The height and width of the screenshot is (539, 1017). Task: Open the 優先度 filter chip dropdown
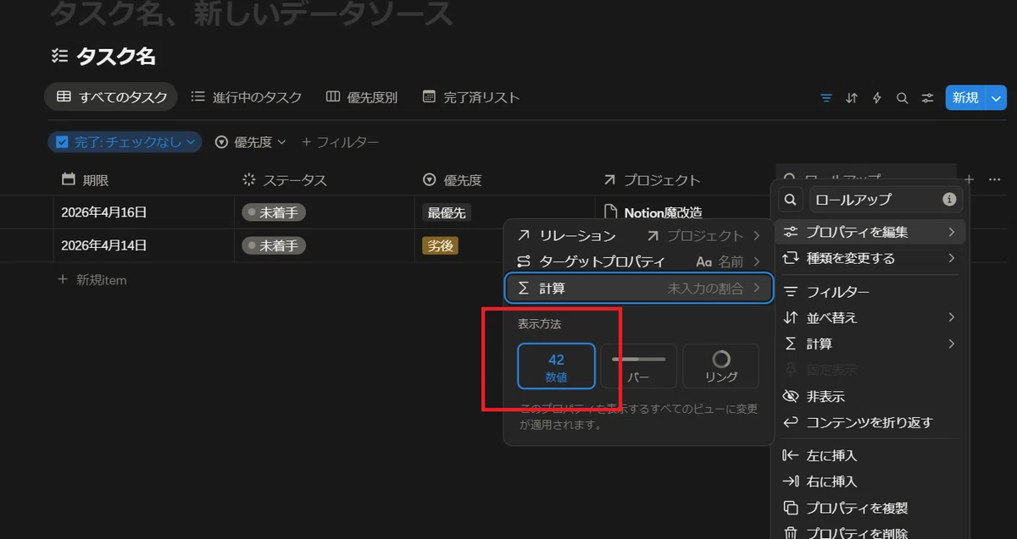[251, 142]
